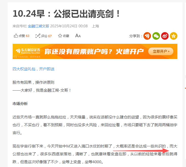Click the like count 63
This screenshot has height=167, width=186.
click(28, 36)
